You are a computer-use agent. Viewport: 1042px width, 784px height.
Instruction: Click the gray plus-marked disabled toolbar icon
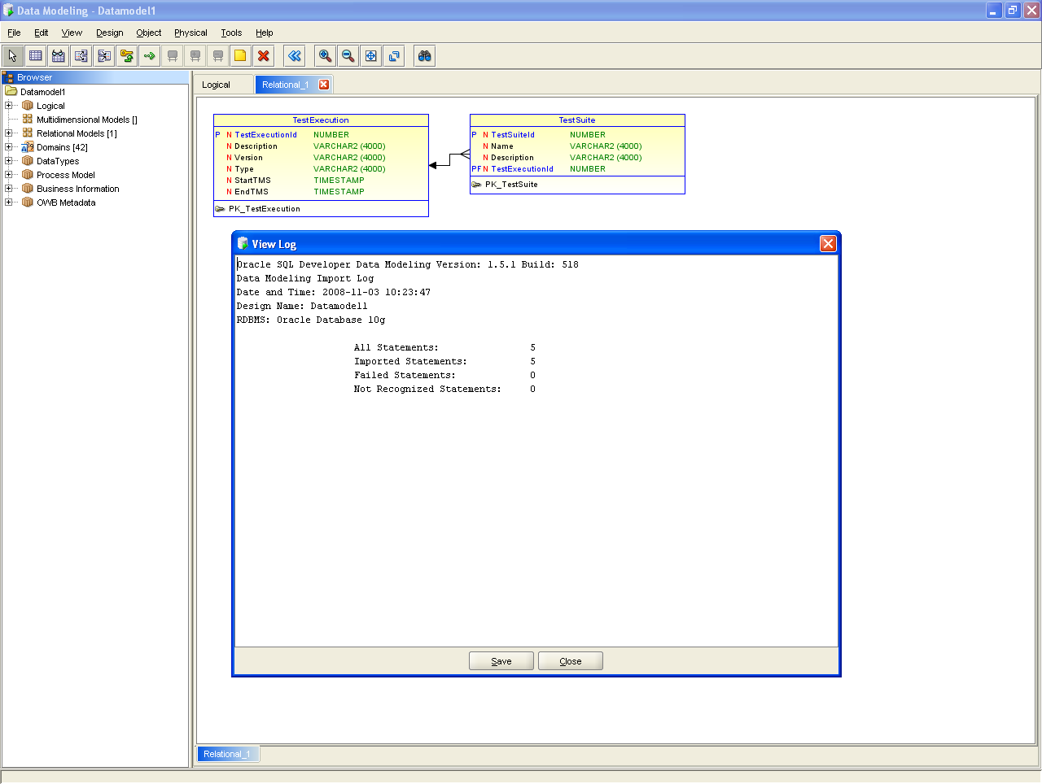(195, 55)
